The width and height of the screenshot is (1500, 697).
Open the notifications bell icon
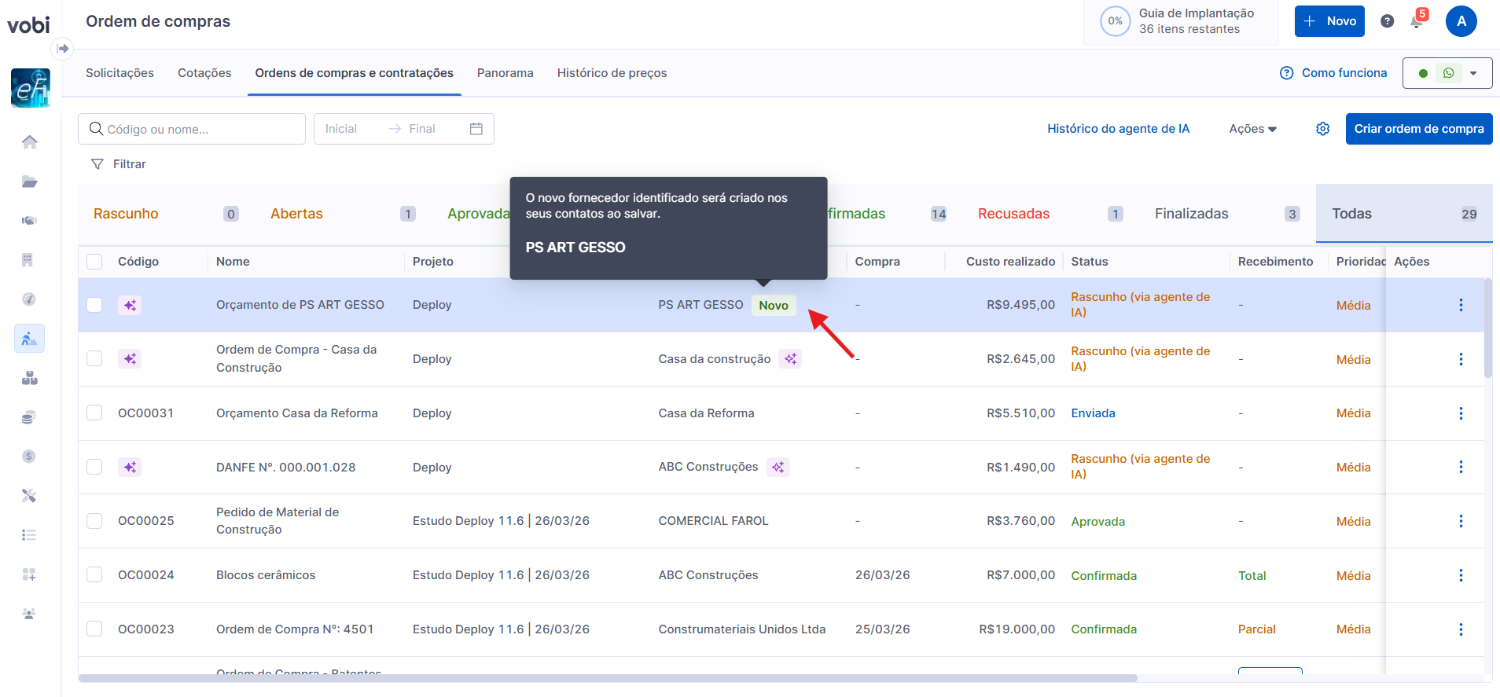click(1417, 22)
